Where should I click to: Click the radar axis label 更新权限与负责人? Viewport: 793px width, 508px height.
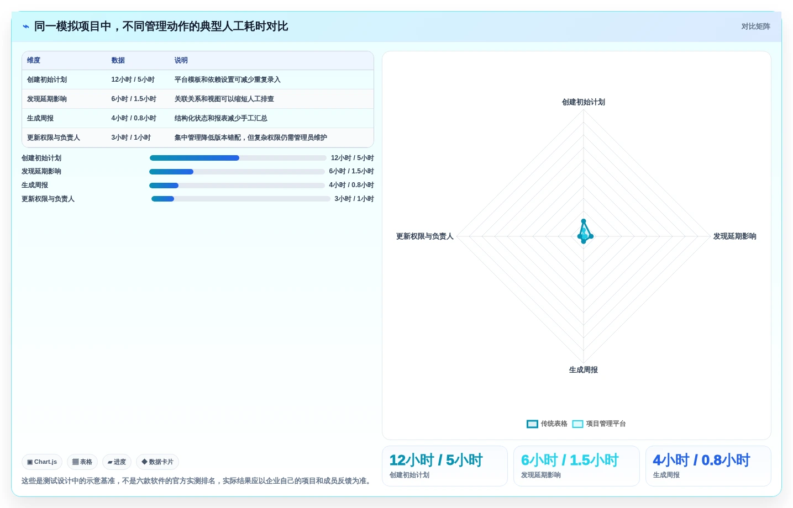(425, 236)
